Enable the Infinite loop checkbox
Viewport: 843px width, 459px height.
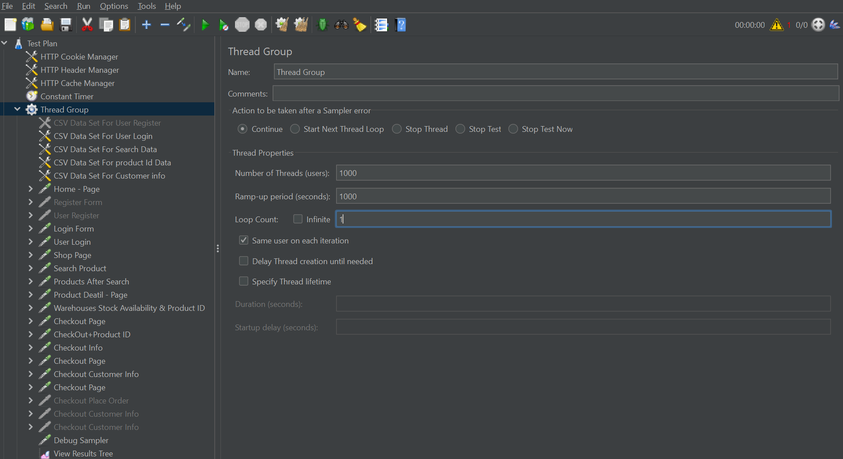(298, 219)
